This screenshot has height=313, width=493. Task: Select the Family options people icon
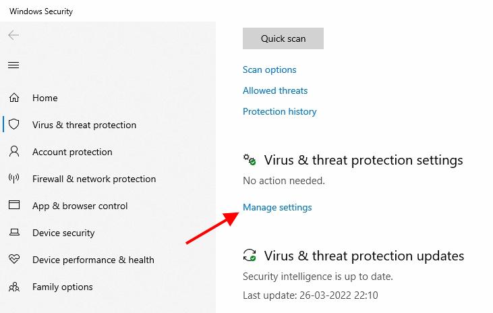(14, 287)
